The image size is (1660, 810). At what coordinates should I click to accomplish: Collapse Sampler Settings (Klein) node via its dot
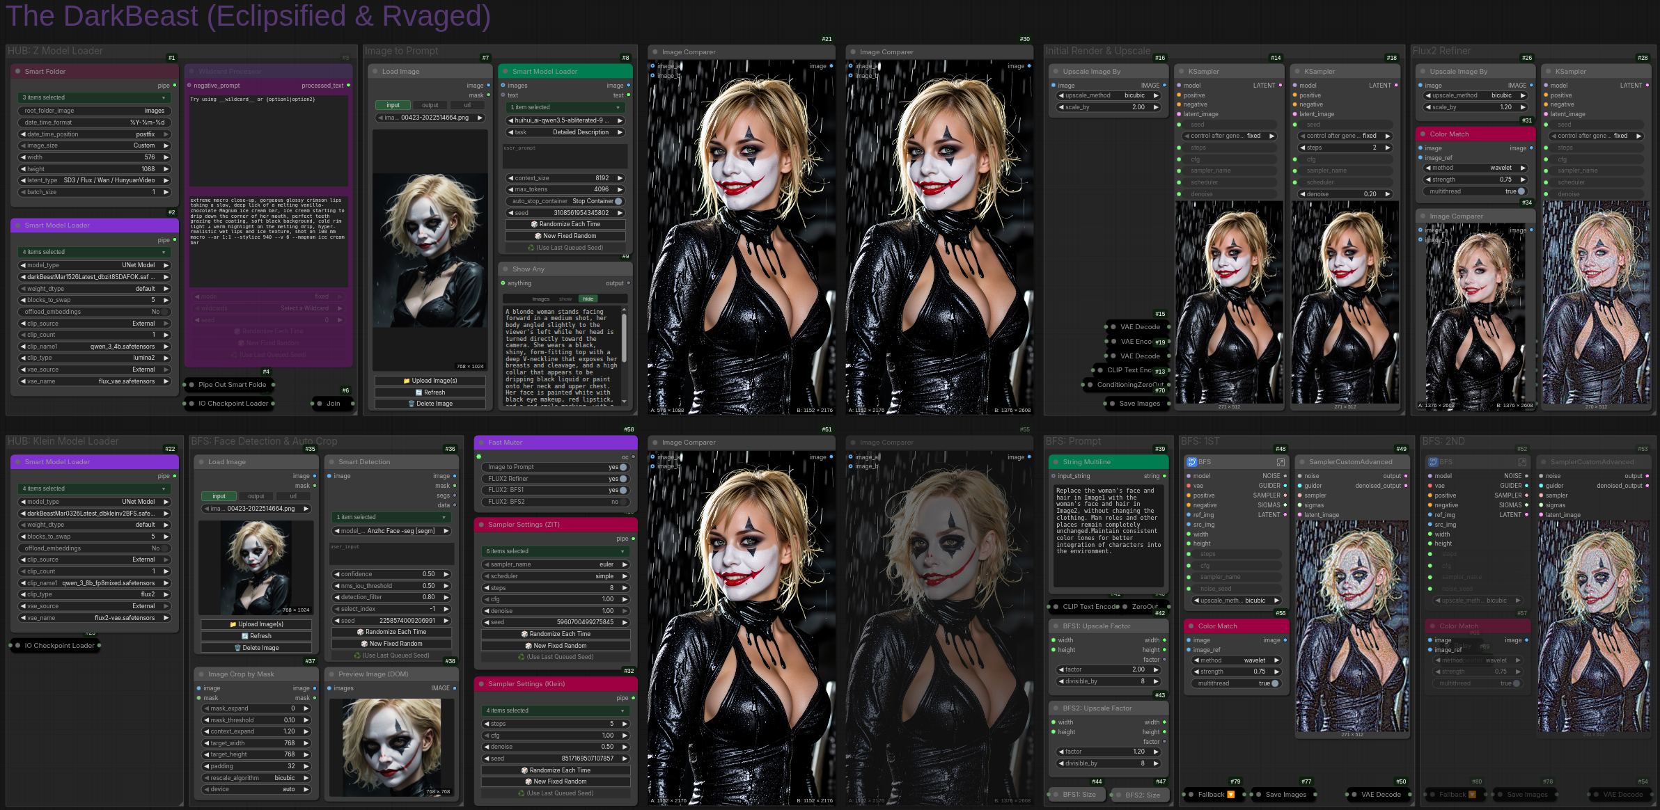480,684
